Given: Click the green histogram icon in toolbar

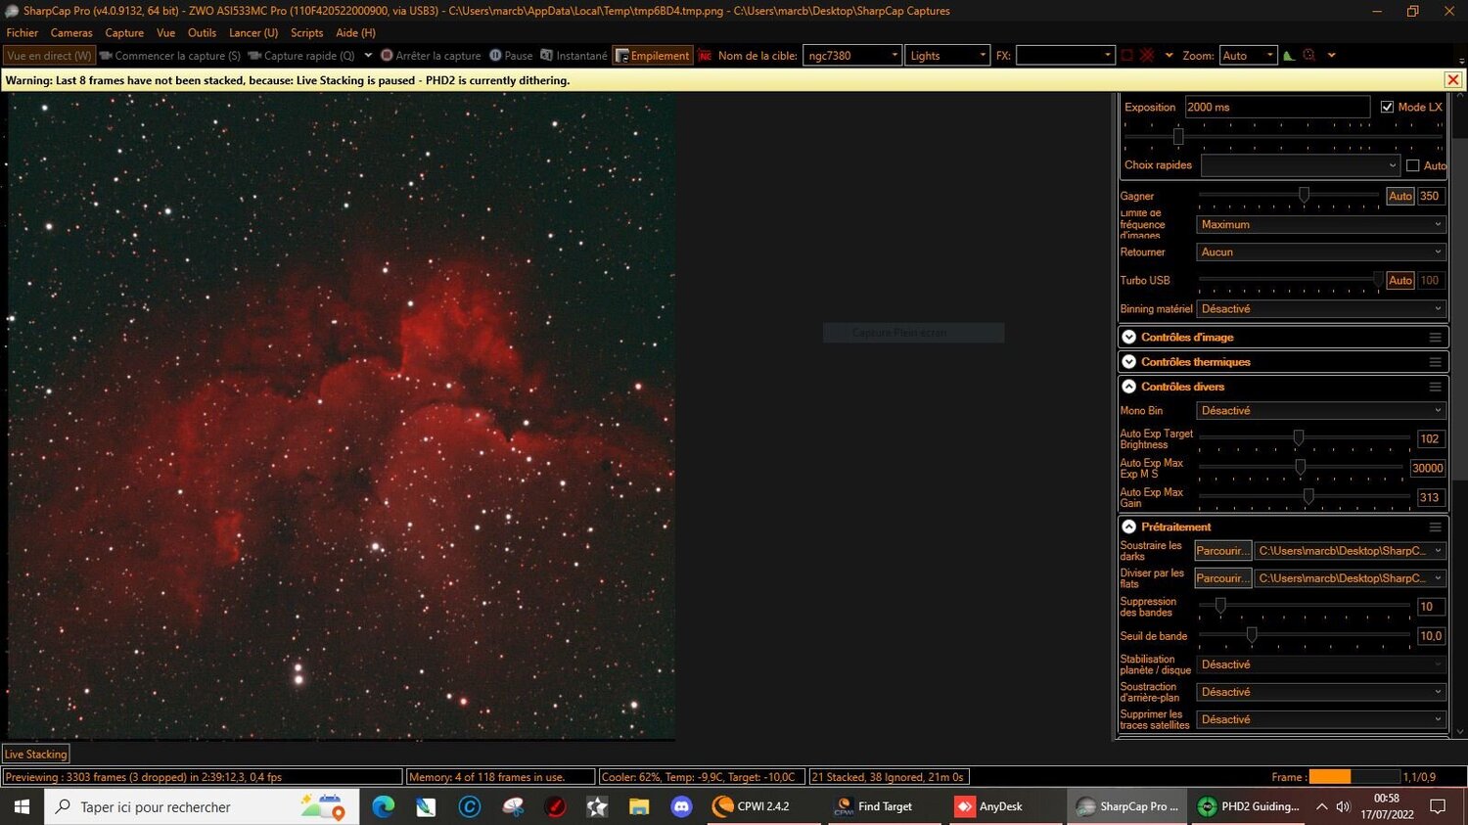Looking at the screenshot, I should [x=1289, y=56].
